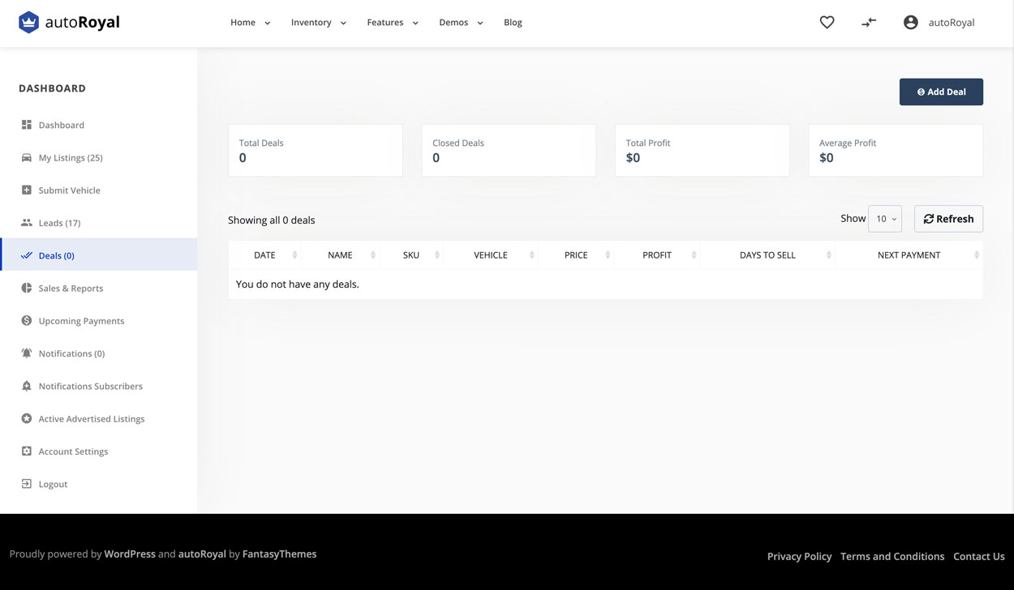This screenshot has width=1014, height=590.
Task: Open the Blog menu item
Action: (513, 23)
